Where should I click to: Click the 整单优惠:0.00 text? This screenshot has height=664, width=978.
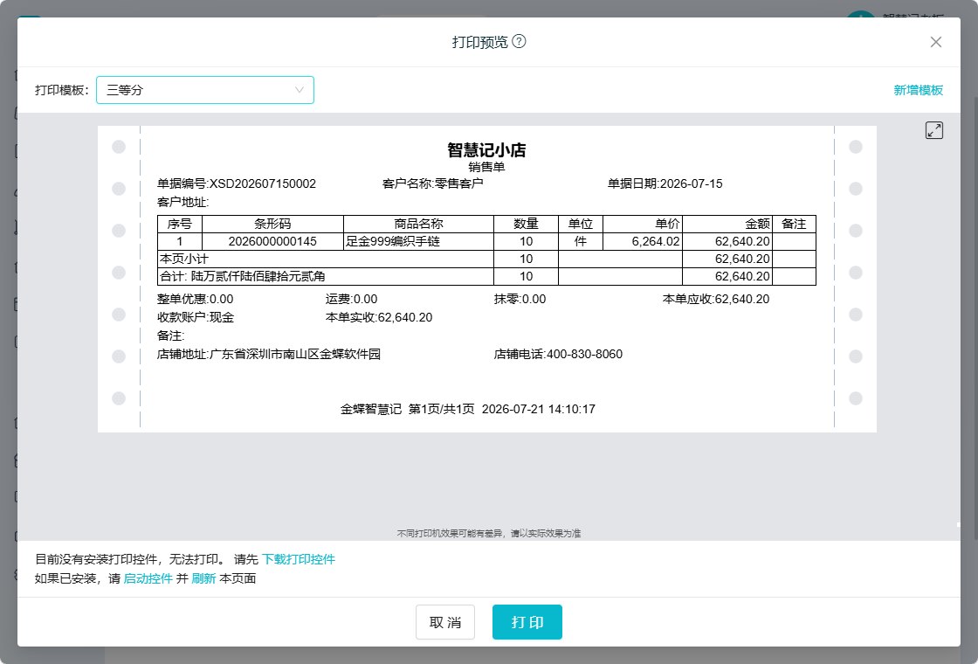pos(196,299)
